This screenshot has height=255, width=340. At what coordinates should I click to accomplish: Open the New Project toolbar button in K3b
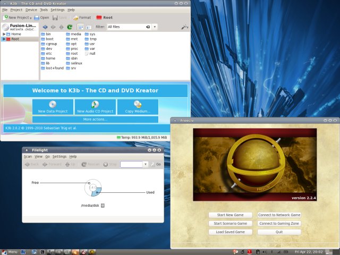[17, 18]
